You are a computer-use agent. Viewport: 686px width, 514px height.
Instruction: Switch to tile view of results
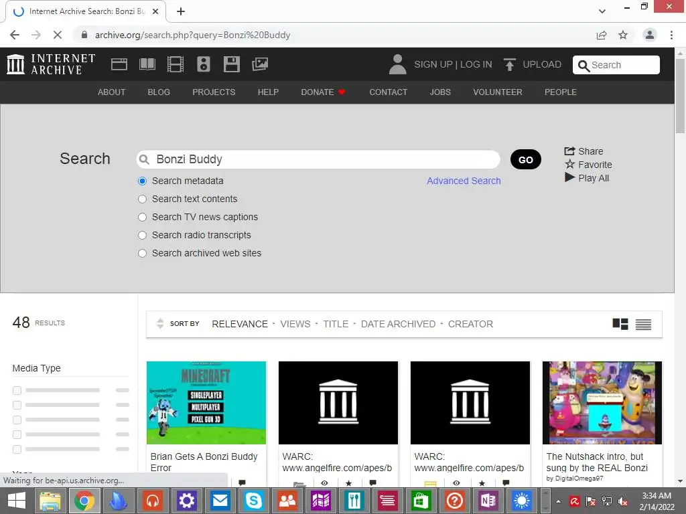coord(620,324)
